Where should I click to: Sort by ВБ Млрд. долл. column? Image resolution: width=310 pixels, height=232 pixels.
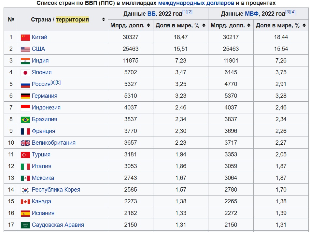(148, 25)
